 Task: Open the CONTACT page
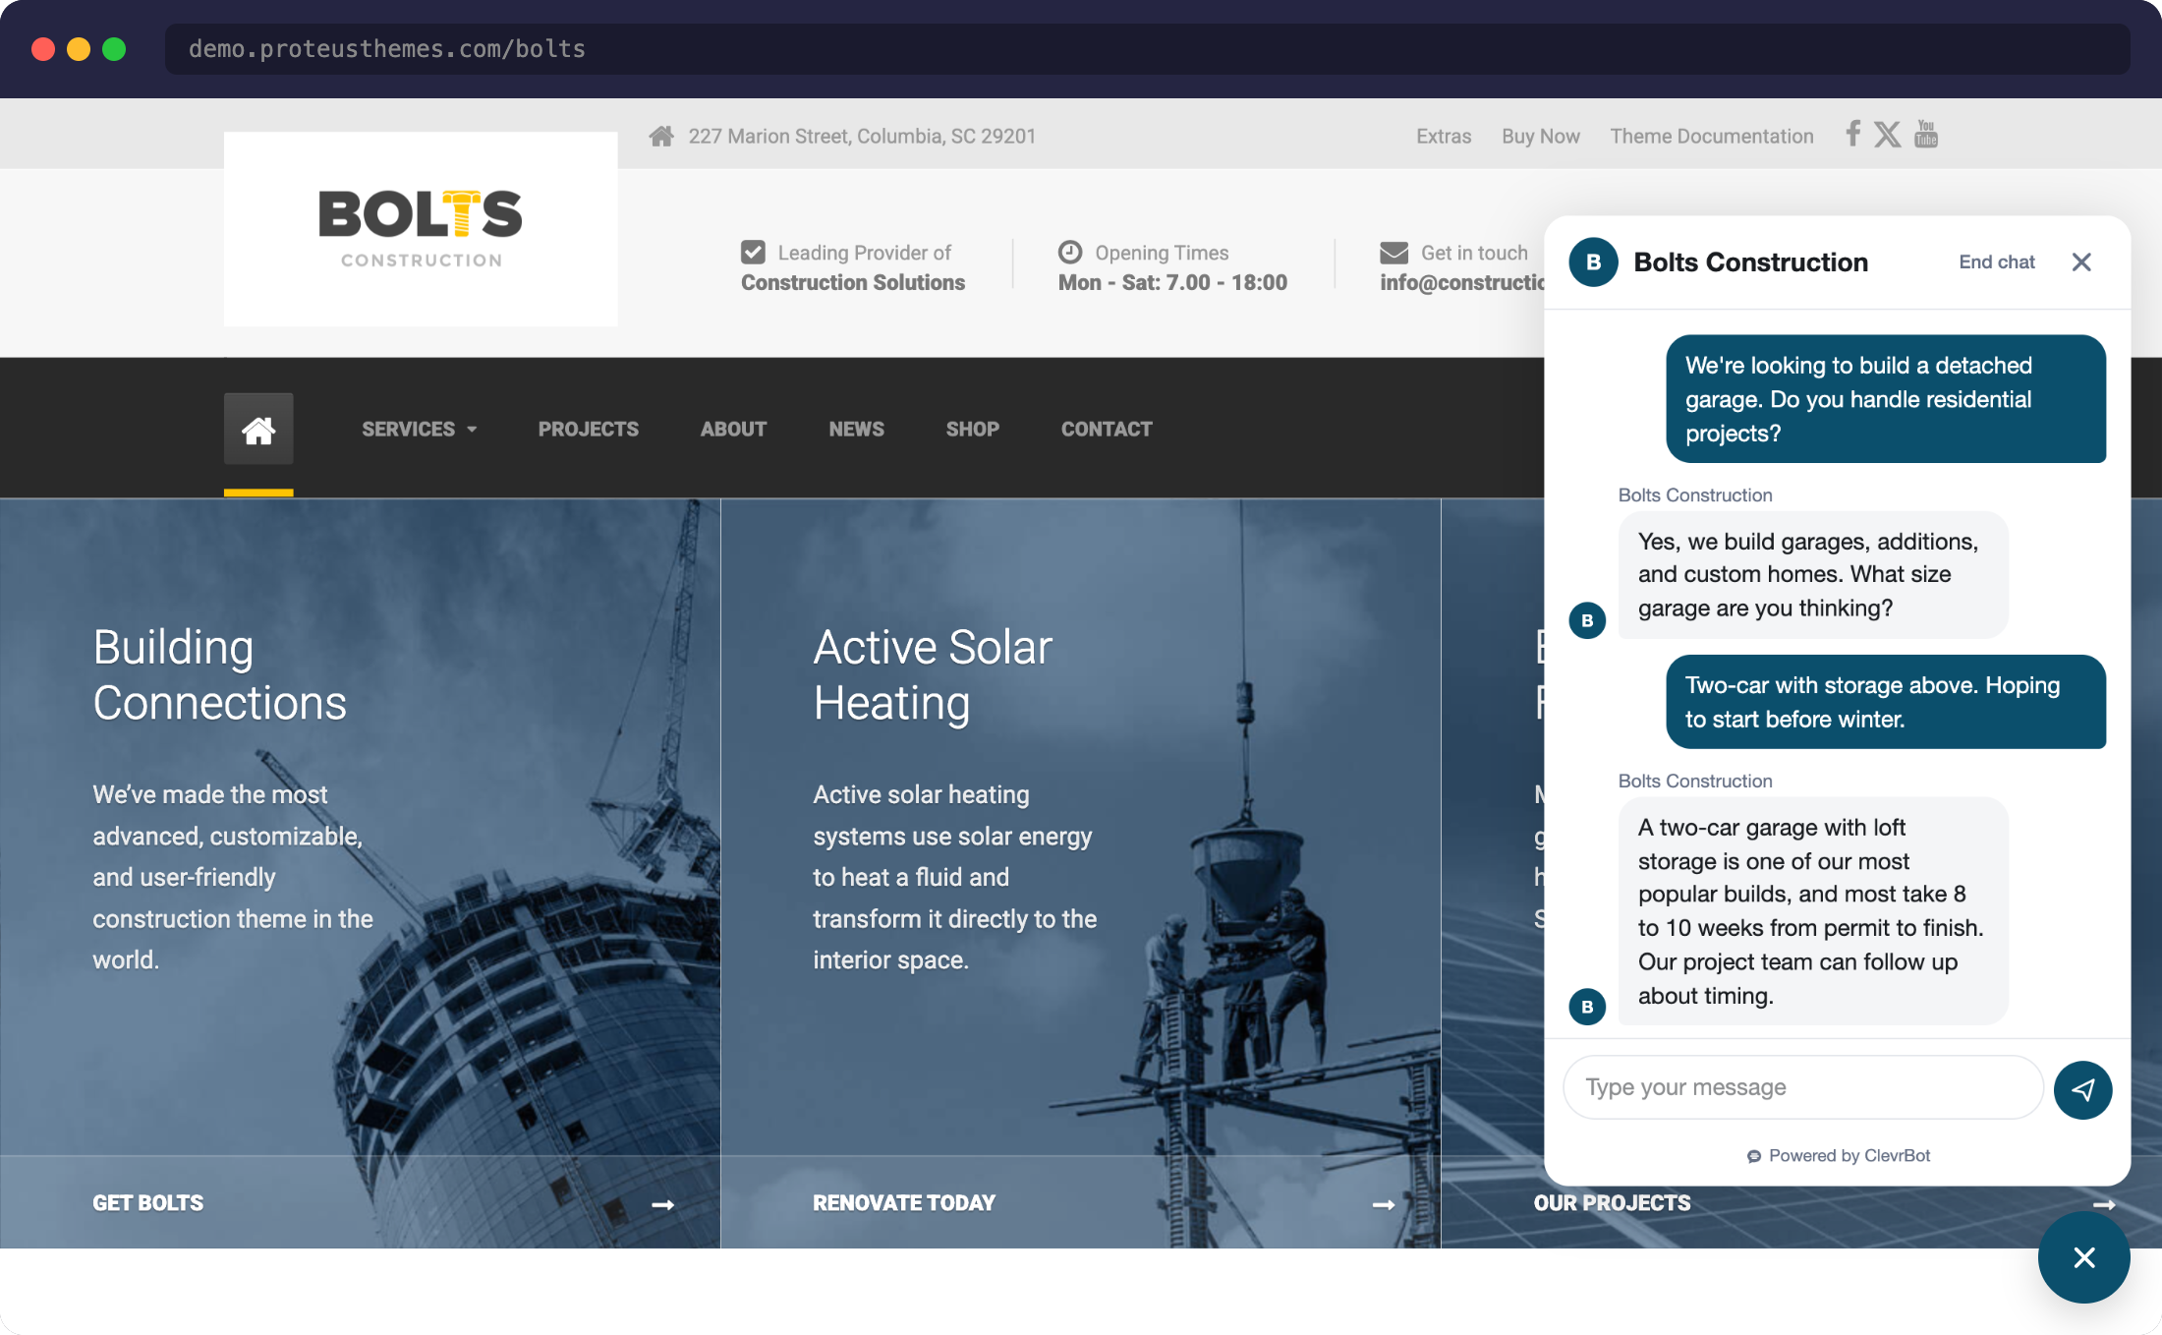point(1107,430)
